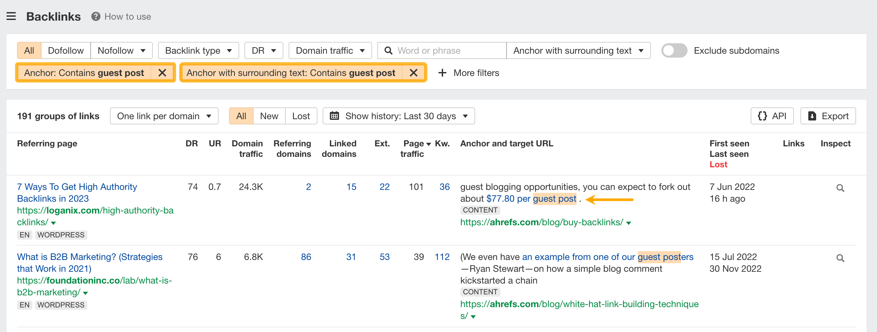
Task: Open the Nofollow dropdown
Action: [x=121, y=50]
